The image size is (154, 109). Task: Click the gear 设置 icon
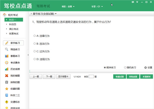[146, 68]
